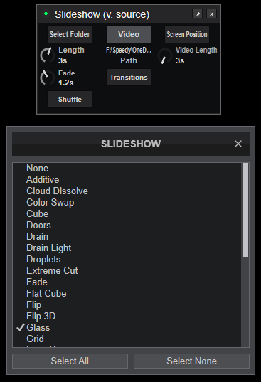Enable the Cloud Dissolve transition
This screenshot has height=382, width=261.
(x=57, y=191)
